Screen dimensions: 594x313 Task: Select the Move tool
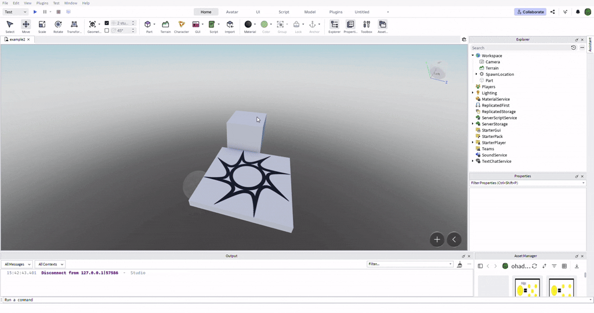point(26,26)
